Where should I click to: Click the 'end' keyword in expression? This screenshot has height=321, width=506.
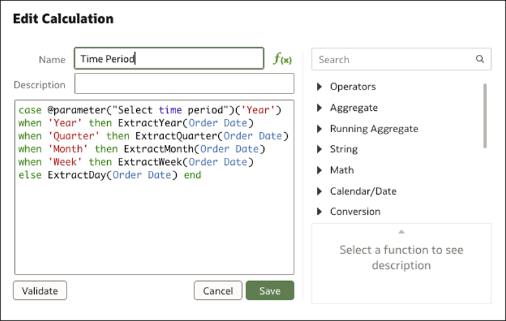pyautogui.click(x=192, y=175)
